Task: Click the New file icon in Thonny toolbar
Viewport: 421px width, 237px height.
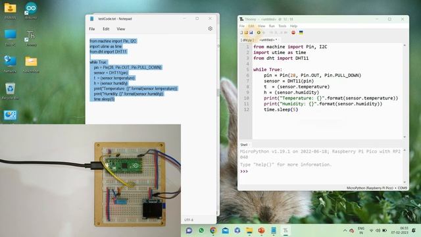Action: click(x=241, y=32)
